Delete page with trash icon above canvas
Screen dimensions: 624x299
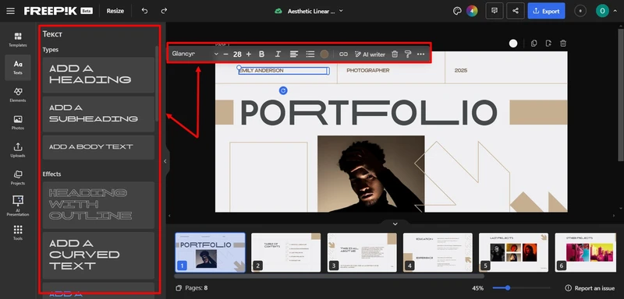[563, 44]
